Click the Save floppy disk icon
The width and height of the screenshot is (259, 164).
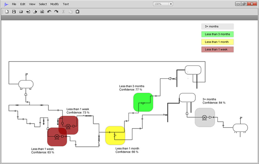tap(14, 11)
